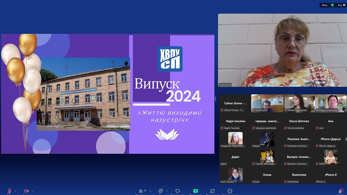Select the iPhone D participant tile

331,175
